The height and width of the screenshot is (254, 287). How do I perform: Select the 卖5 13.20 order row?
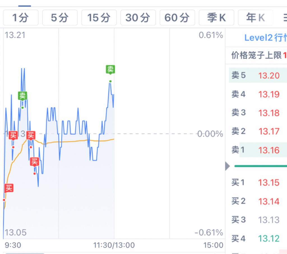258,75
